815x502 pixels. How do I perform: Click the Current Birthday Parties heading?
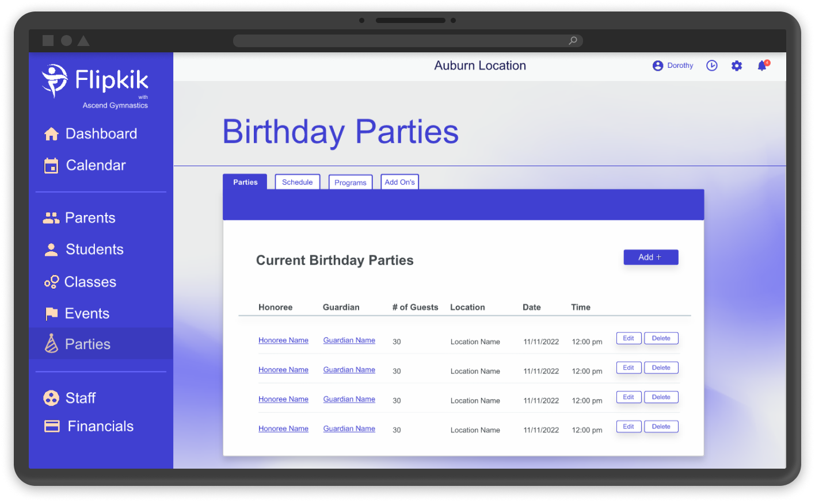(335, 260)
